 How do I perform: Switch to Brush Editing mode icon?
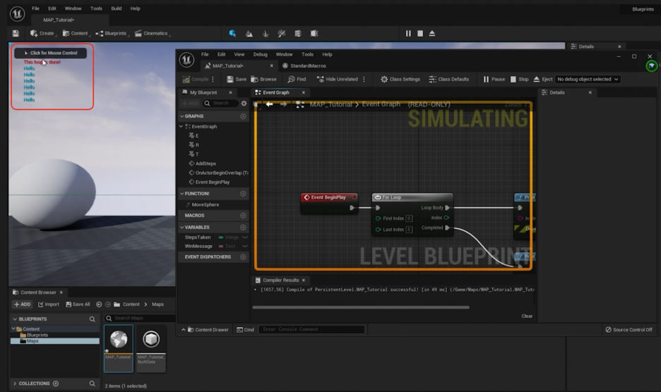[x=314, y=33]
